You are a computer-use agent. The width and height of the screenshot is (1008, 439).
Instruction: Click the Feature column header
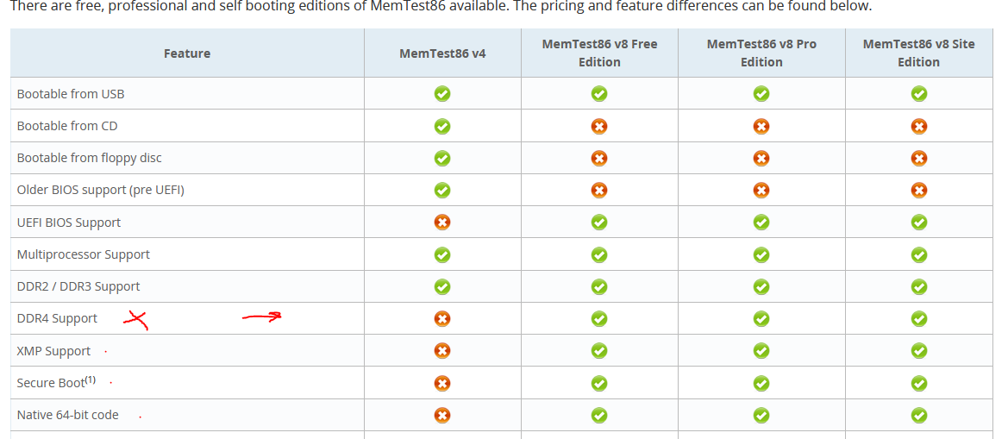187,53
